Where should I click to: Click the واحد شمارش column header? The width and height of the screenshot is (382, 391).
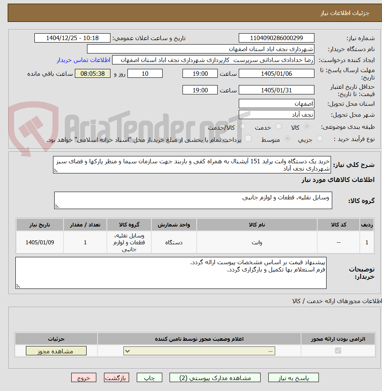(x=174, y=225)
